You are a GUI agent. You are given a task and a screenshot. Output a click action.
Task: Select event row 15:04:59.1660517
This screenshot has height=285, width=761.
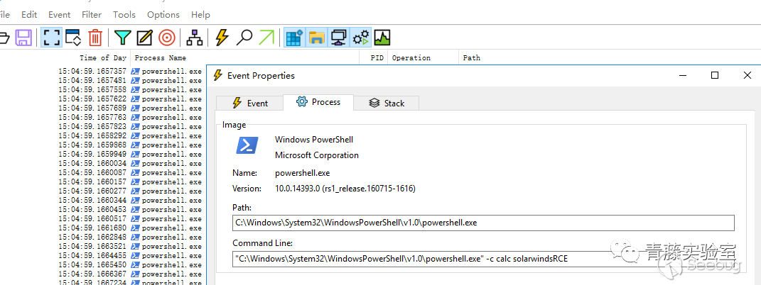[130, 218]
